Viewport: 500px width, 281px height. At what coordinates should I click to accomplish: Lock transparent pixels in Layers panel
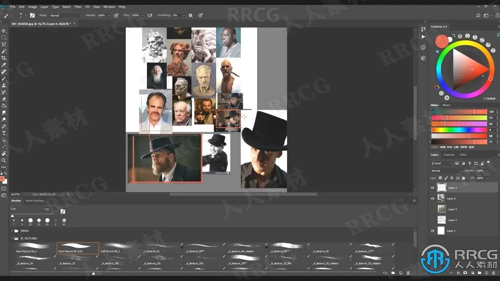[x=441, y=178]
